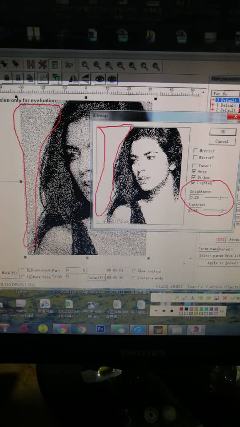
Task: Enable the MirrorY checkbox
Action: point(195,157)
